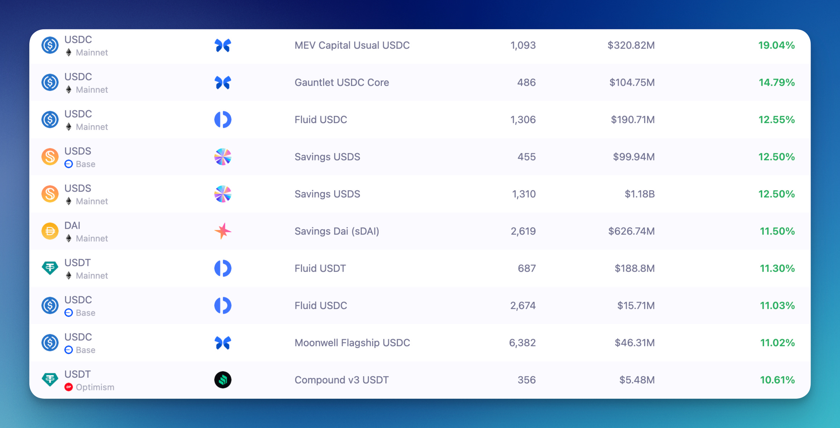
Task: Click the Fluid icon in the Base USDC row
Action: pos(223,306)
